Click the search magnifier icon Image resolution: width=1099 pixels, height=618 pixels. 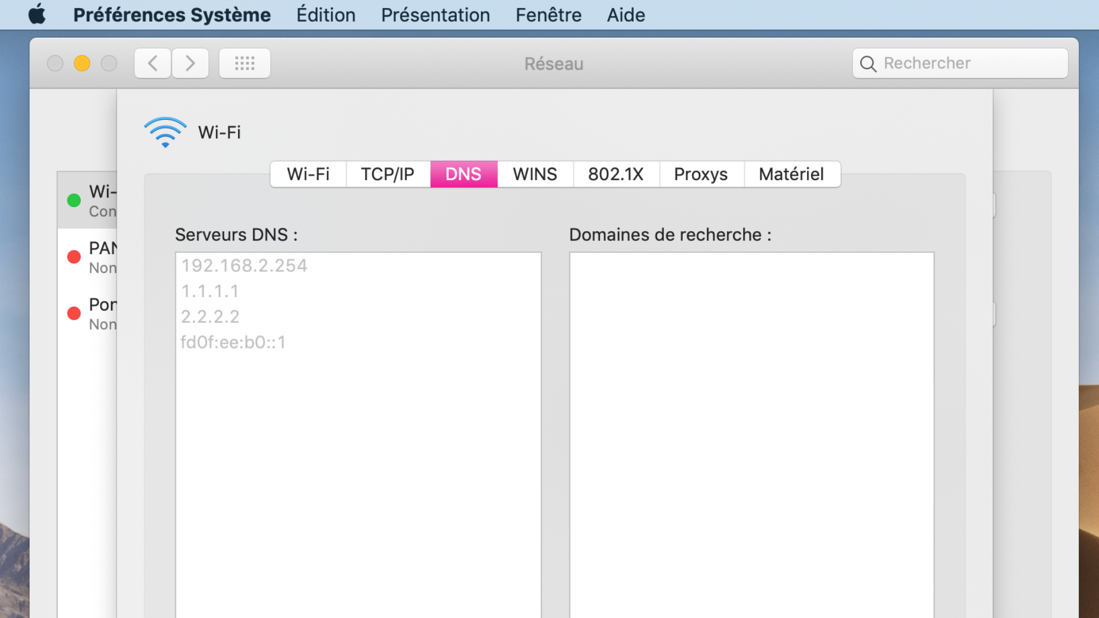(x=868, y=64)
